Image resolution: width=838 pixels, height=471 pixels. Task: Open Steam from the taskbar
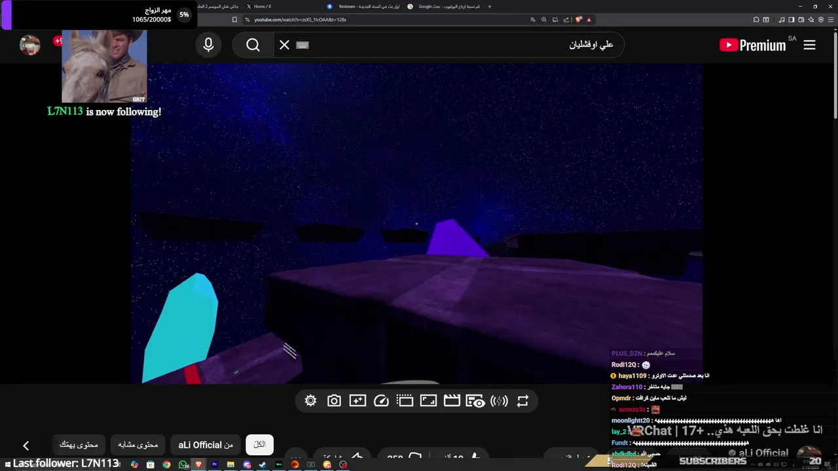(x=263, y=464)
